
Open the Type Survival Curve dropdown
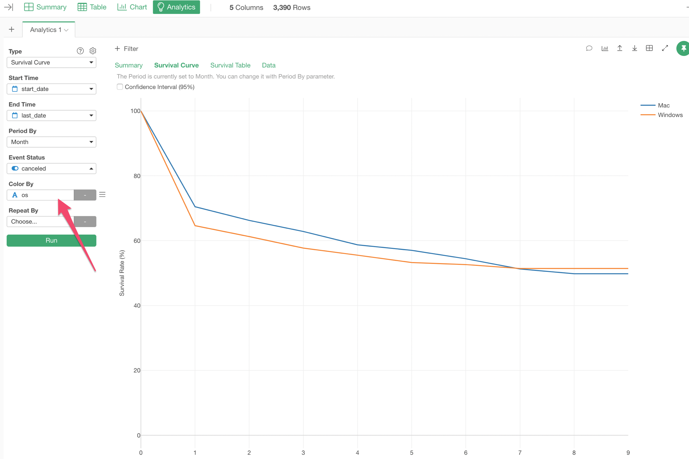51,62
